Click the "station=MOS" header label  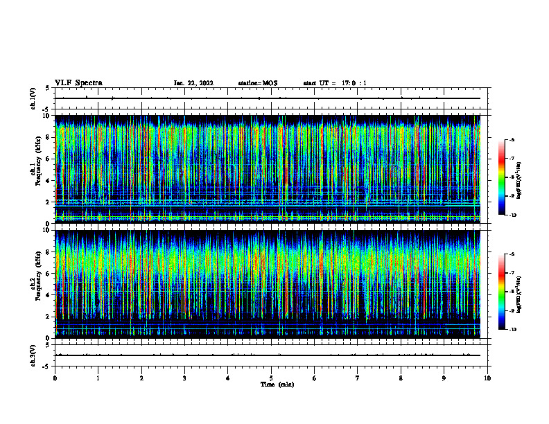tap(258, 83)
